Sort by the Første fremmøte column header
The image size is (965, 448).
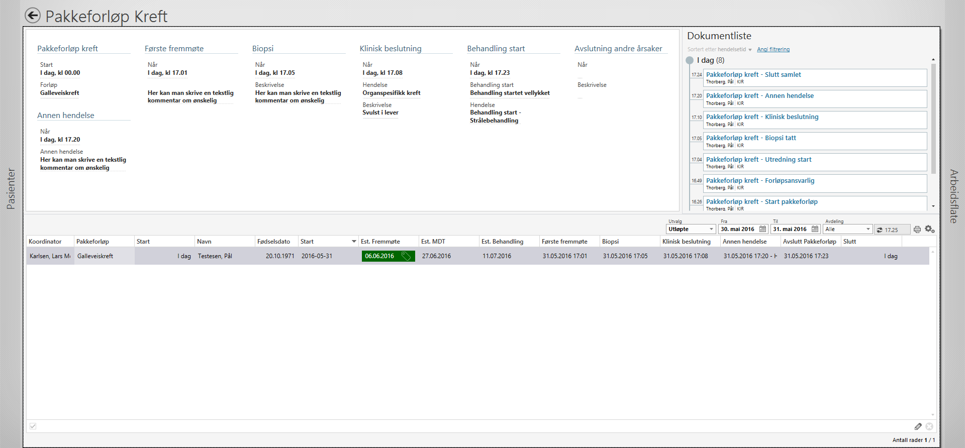569,242
